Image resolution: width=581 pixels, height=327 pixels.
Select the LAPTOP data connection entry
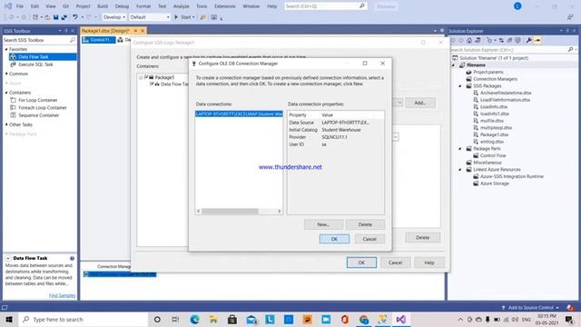coord(239,114)
